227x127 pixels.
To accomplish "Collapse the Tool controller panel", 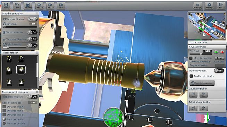I will coord(37,53).
